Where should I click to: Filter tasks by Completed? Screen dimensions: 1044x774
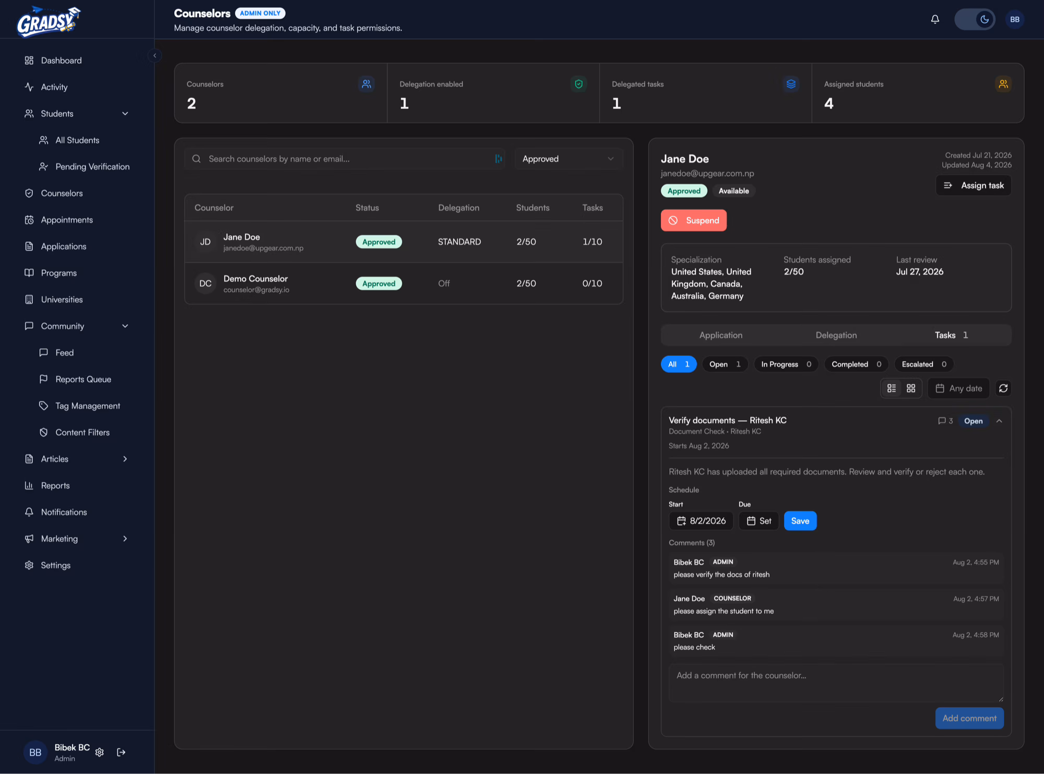(x=856, y=364)
